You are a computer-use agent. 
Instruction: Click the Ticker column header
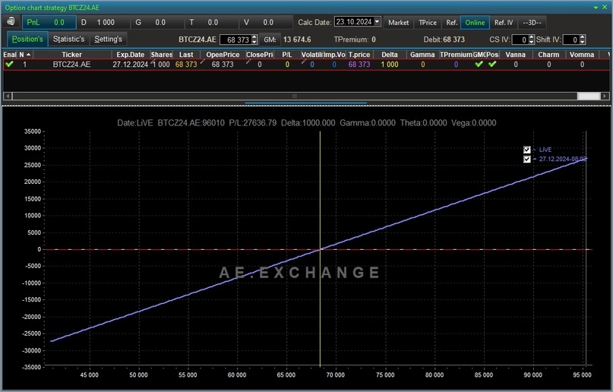pyautogui.click(x=72, y=55)
